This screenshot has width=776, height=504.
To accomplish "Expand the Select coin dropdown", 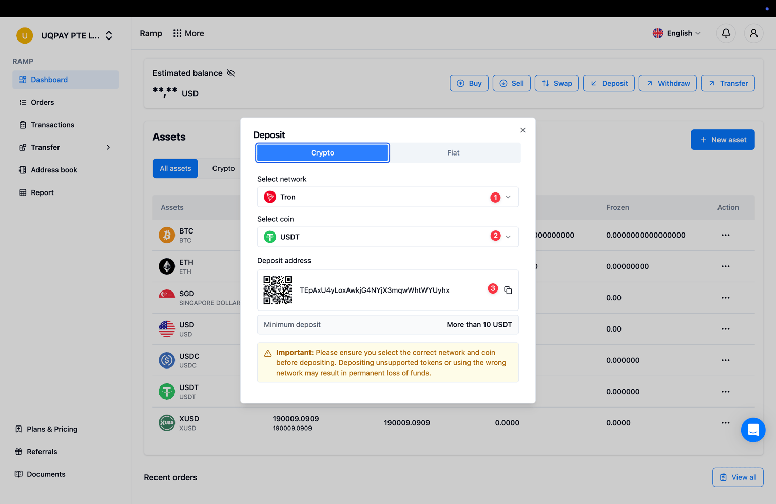I will (x=387, y=237).
